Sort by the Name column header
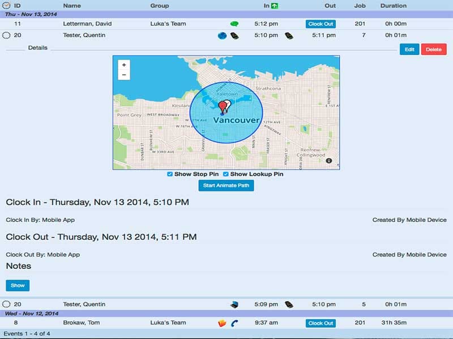The height and width of the screenshot is (339, 453). (x=71, y=6)
